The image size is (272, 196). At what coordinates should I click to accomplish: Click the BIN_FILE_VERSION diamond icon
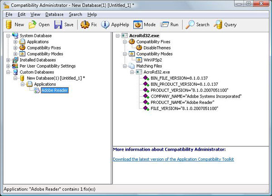pyautogui.click(x=146, y=78)
